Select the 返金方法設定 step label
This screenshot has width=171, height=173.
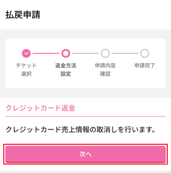(65, 70)
